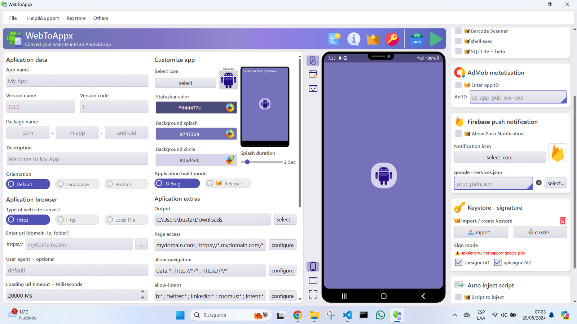
Task: Open the File menu
Action: pos(13,18)
